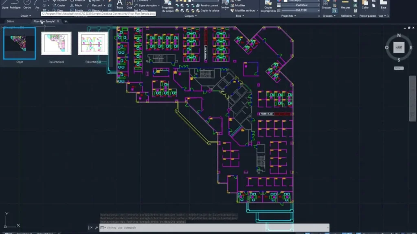Open the BYLAYER linetype dropdown
The image size is (417, 234).
(x=301, y=10)
